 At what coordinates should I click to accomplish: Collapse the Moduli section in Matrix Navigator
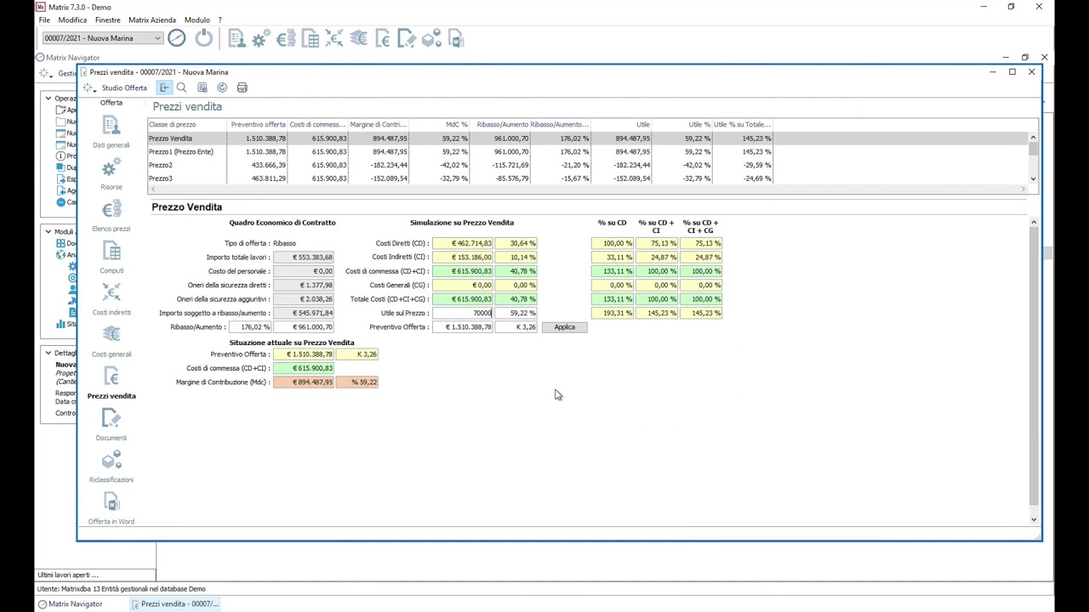pos(48,231)
